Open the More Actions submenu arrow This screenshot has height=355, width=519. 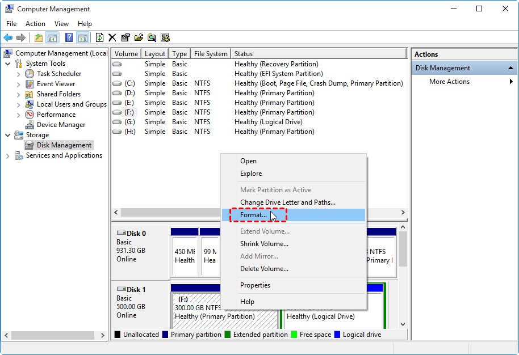[x=511, y=81]
